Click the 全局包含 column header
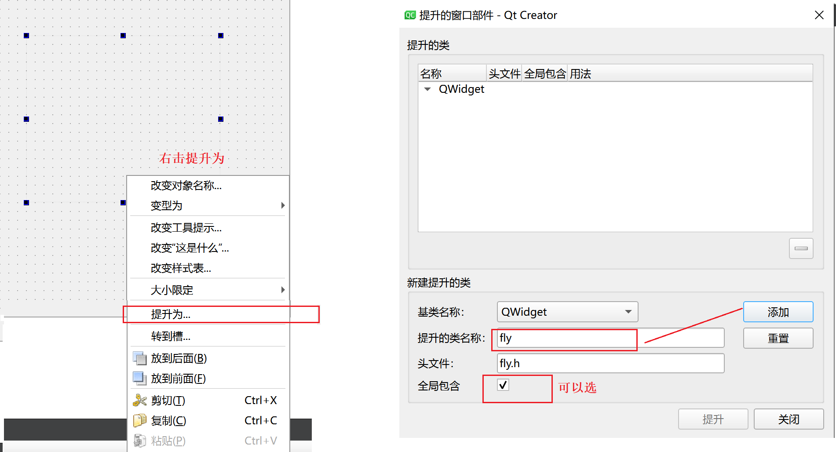The image size is (836, 452). click(544, 73)
